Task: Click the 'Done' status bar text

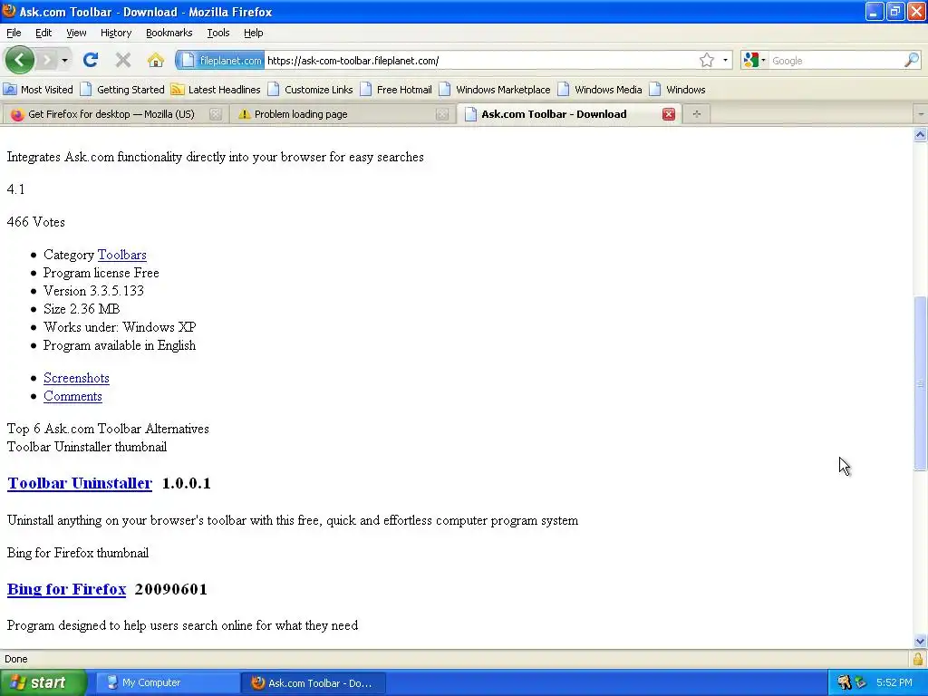Action: (16, 659)
